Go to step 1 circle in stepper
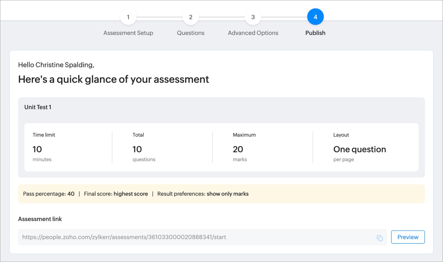 coord(128,17)
